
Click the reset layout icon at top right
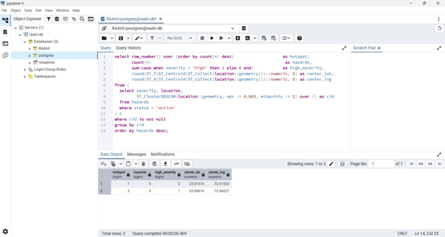coord(439,28)
